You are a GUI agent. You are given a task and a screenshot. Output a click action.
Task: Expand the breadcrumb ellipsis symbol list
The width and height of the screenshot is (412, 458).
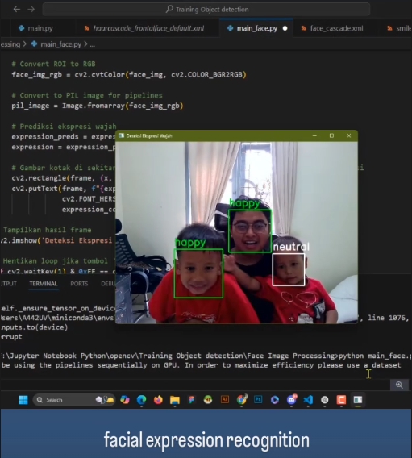coord(93,44)
